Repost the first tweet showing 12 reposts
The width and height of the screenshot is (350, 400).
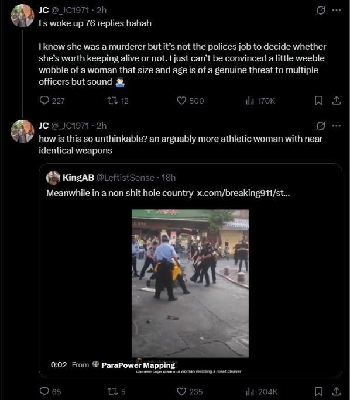tap(118, 101)
